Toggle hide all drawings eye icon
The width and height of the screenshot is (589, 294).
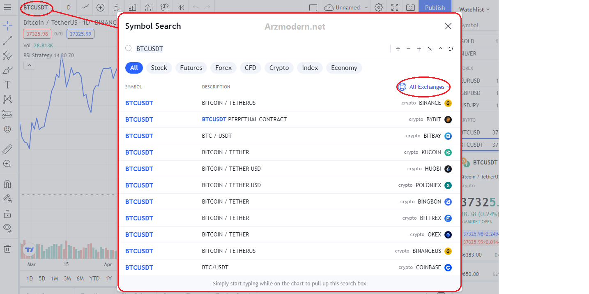tap(7, 228)
